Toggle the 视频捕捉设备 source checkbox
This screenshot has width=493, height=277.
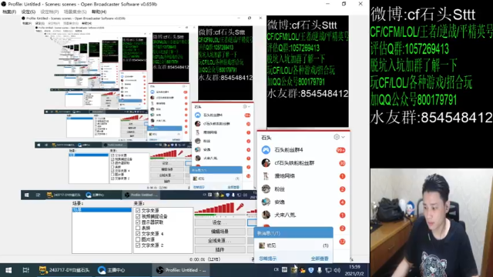[138, 216]
